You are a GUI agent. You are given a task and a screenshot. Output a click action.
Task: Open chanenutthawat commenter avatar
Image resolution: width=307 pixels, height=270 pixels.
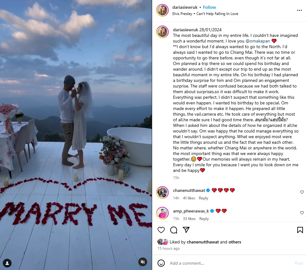(x=162, y=192)
